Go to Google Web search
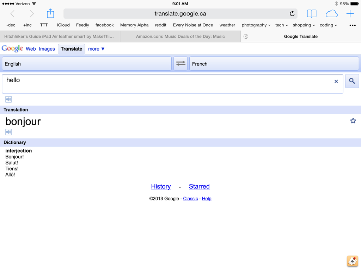The width and height of the screenshot is (361, 270). (x=31, y=49)
